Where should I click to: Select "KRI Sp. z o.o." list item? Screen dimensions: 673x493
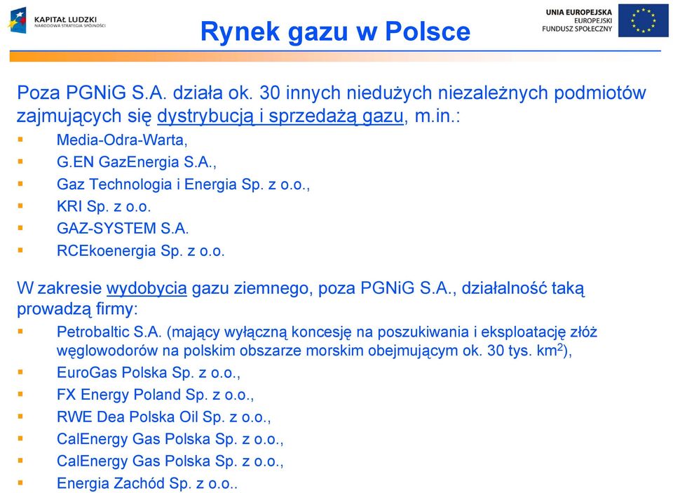point(104,207)
